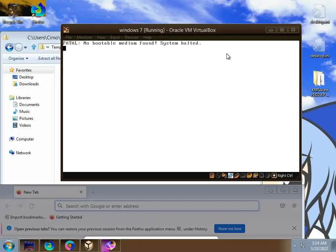Open the Help menu in VirtualBox
This screenshot has width=336, height=252.
pos(147,37)
